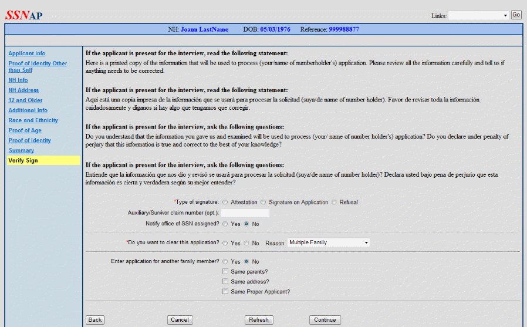Enable Same Proper Applicant? checkbox
This screenshot has width=527, height=327.
pyautogui.click(x=225, y=292)
